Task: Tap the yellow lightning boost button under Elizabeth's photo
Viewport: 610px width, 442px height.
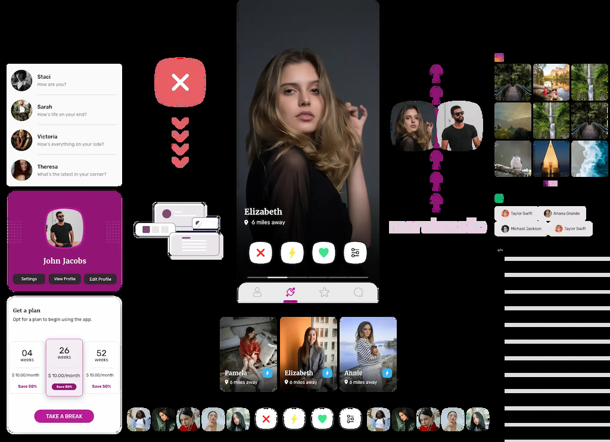Action: 292,253
